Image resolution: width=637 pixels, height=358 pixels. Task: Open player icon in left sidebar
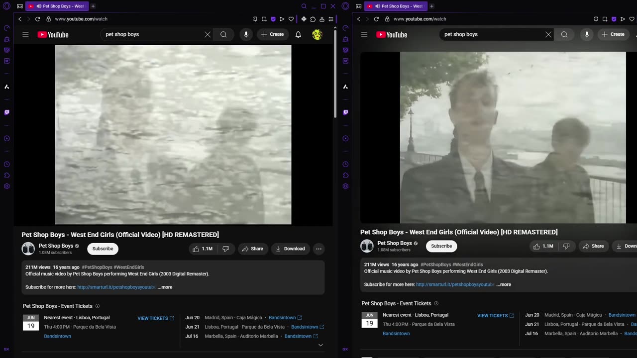pyautogui.click(x=6, y=138)
